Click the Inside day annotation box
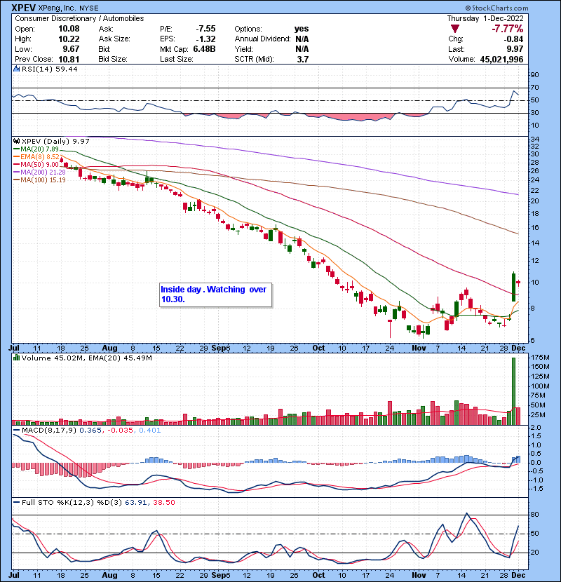 click(x=216, y=295)
